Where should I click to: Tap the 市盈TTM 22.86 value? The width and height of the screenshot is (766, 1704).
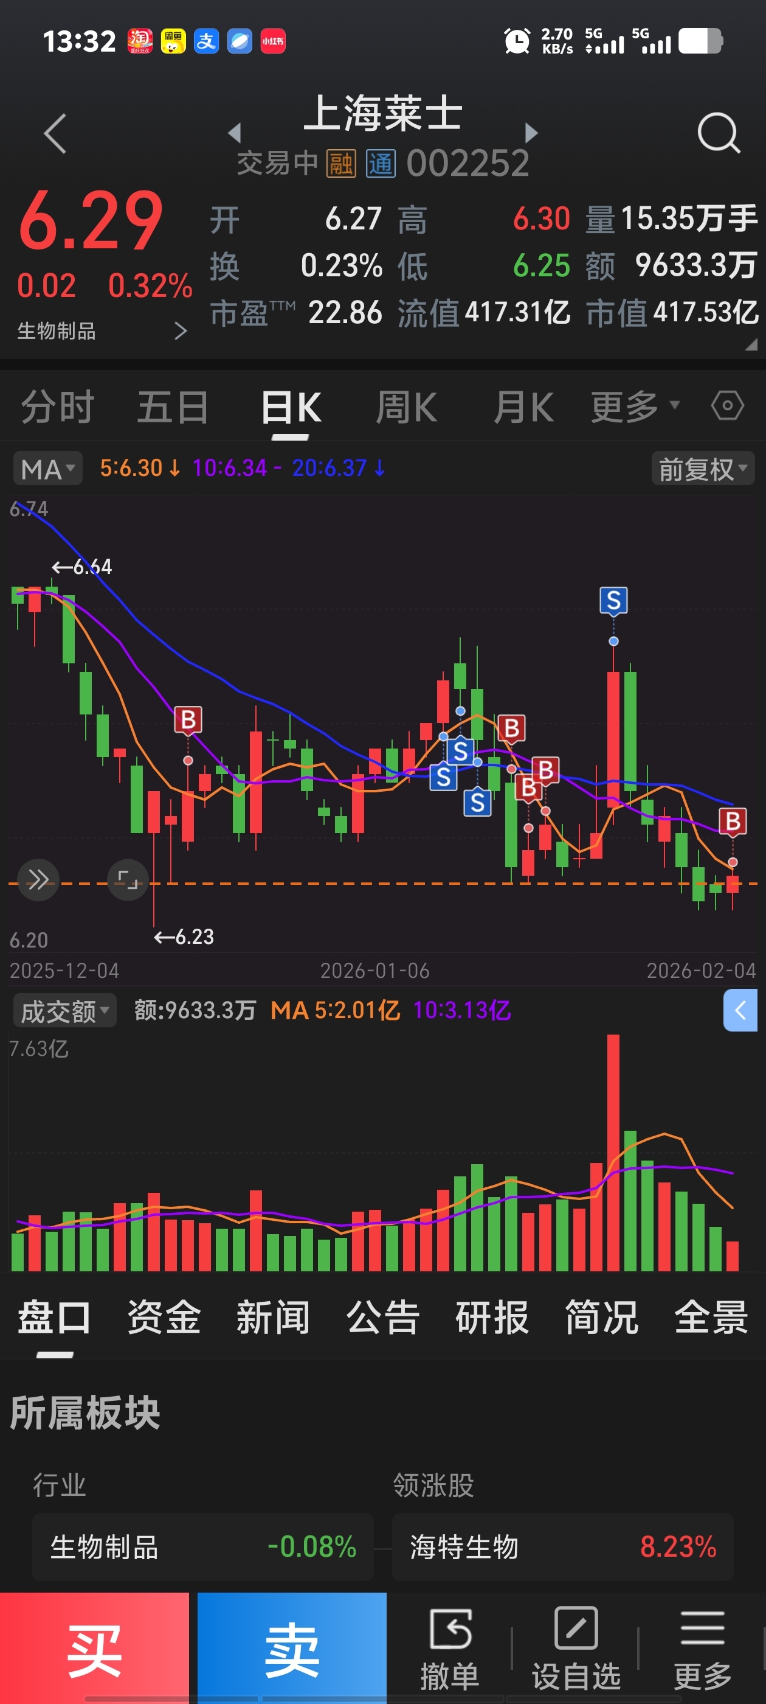coord(345,313)
